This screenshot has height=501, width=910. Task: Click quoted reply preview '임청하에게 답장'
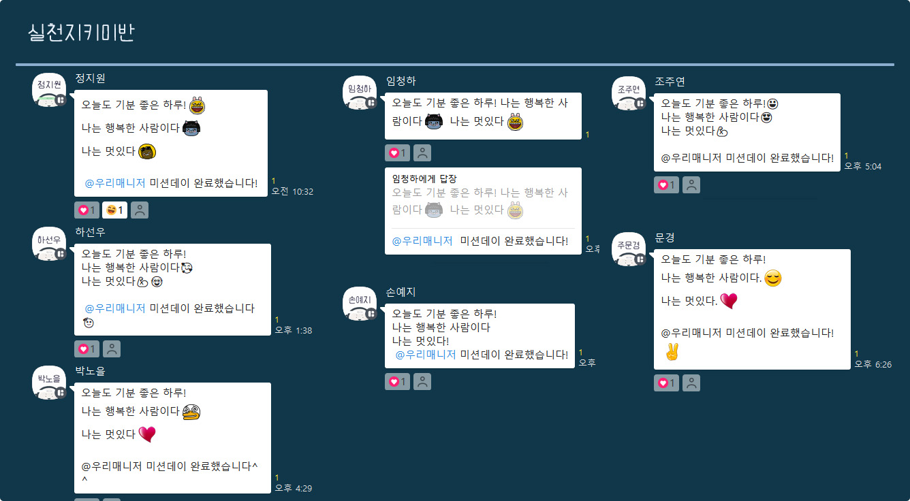click(483, 196)
